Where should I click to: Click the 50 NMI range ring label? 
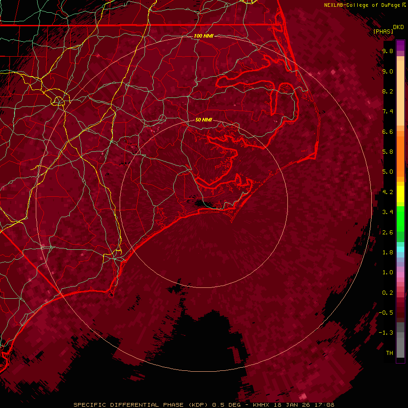[x=204, y=120]
